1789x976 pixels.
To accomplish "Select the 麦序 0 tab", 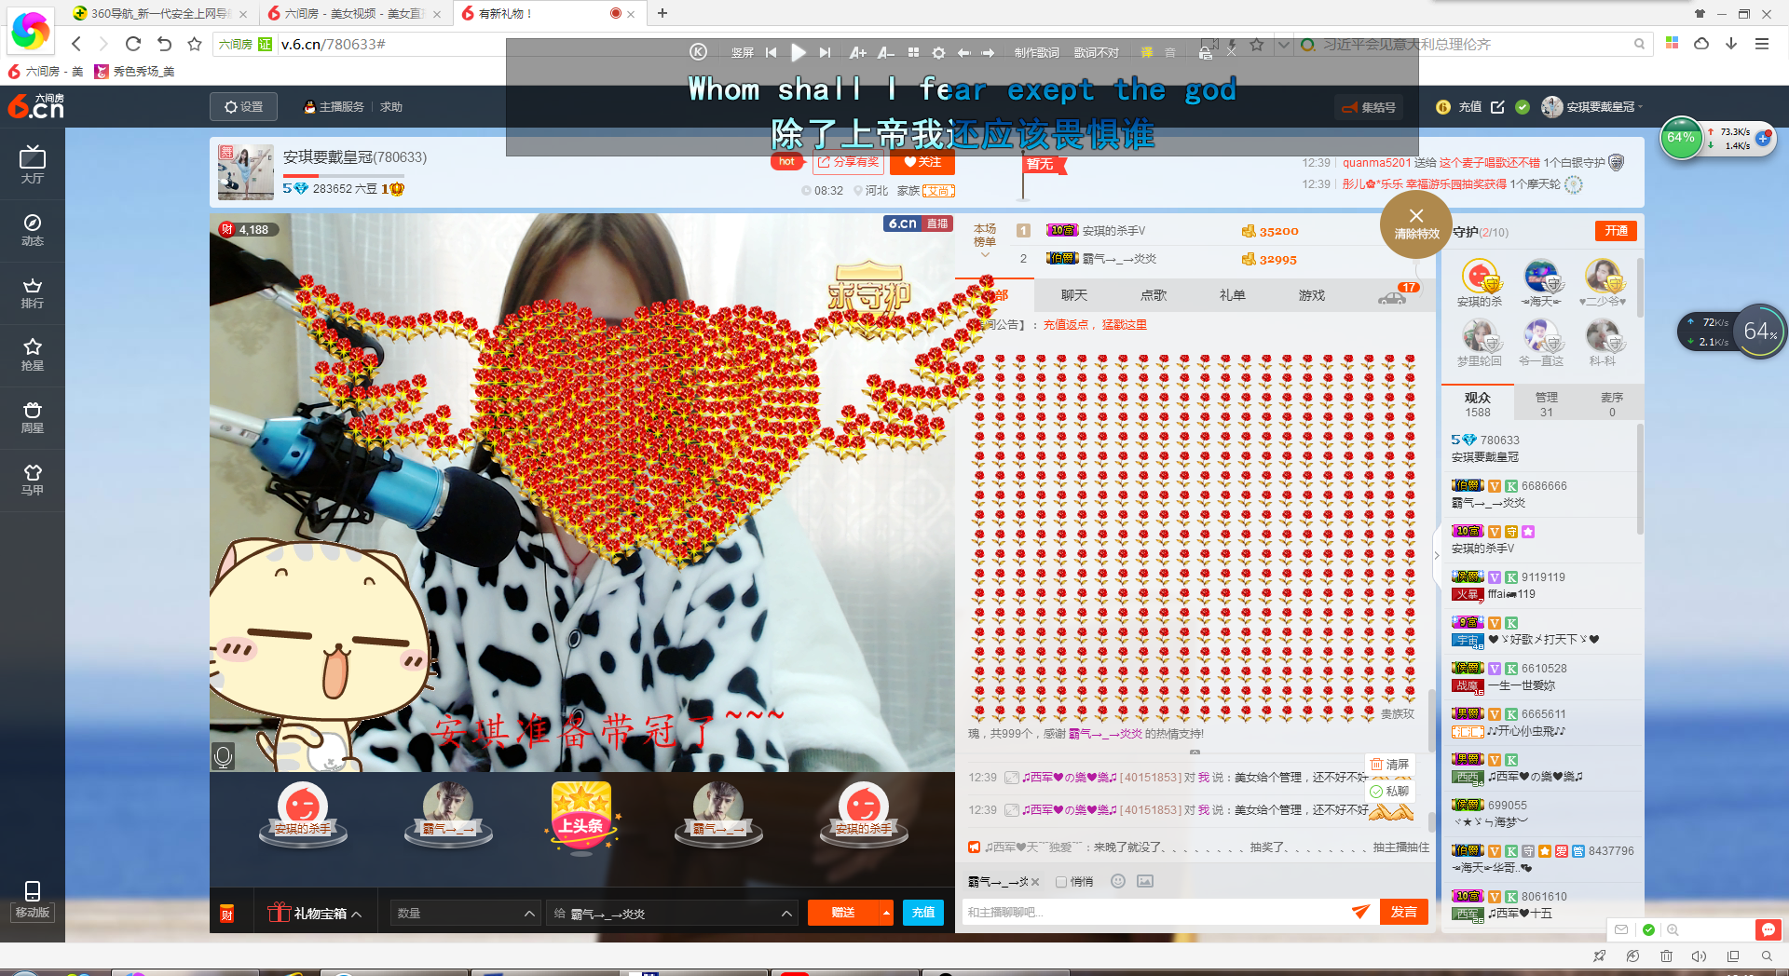I will [1611, 404].
